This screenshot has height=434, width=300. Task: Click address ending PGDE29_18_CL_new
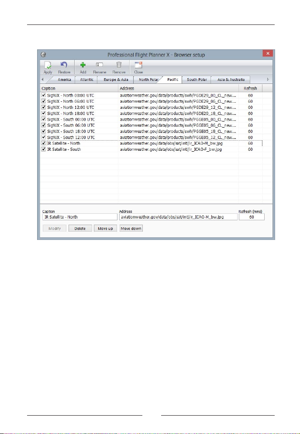coord(178,113)
